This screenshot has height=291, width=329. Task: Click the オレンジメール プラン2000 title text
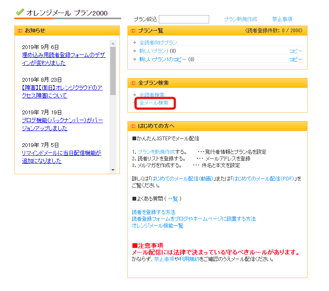[67, 13]
